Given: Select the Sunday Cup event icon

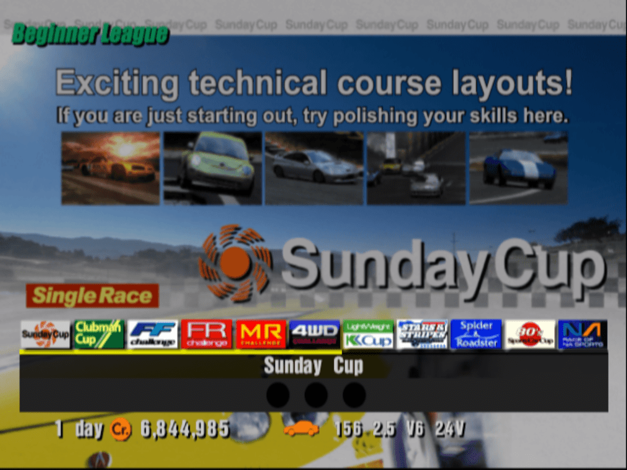Looking at the screenshot, I should pyautogui.click(x=45, y=334).
